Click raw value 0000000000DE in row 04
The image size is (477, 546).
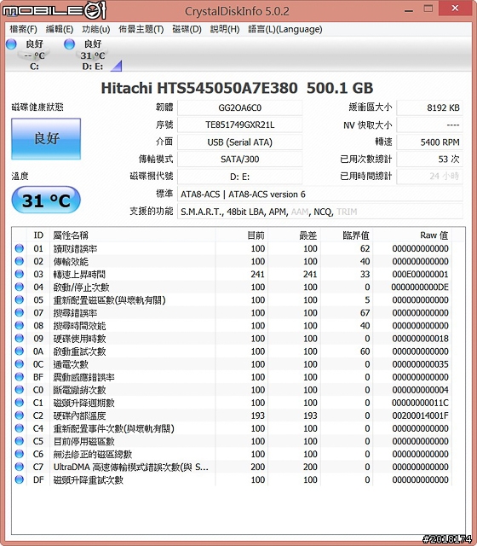tap(420, 288)
